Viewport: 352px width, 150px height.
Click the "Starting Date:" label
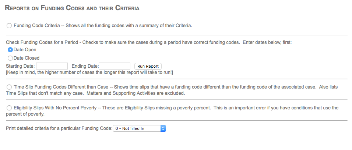click(21, 66)
